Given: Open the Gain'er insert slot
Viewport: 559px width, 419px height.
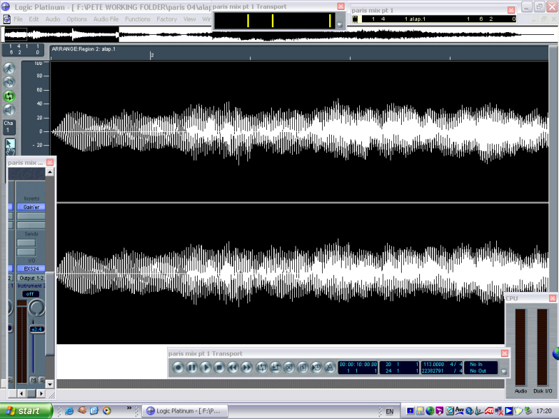Looking at the screenshot, I should (x=31, y=207).
